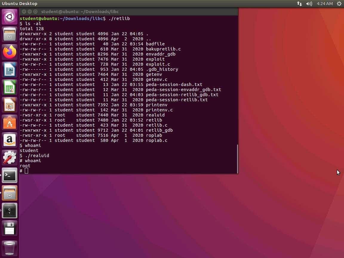Open LibreOffice Writer from the launcher
This screenshot has width=344, height=258.
point(10,70)
